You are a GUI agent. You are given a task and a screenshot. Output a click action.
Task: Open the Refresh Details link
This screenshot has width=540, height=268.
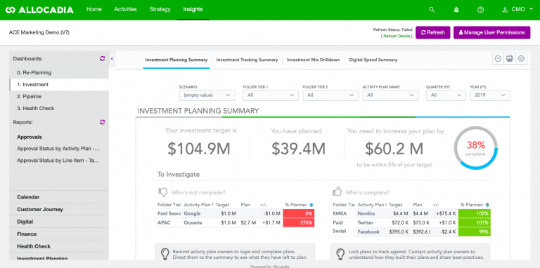[397, 36]
